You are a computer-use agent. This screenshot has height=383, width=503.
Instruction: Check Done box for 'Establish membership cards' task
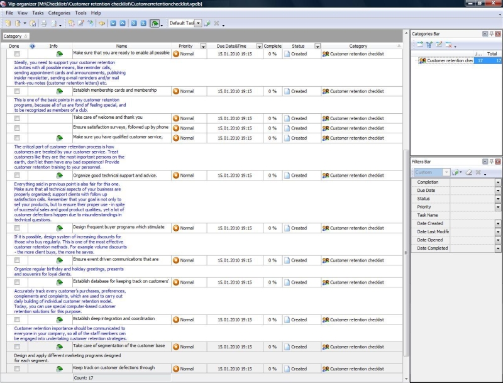[17, 91]
